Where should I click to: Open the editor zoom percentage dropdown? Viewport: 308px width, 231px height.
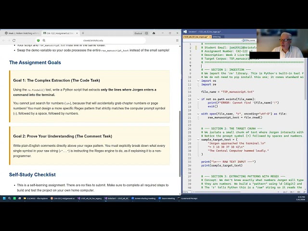pos(188,192)
